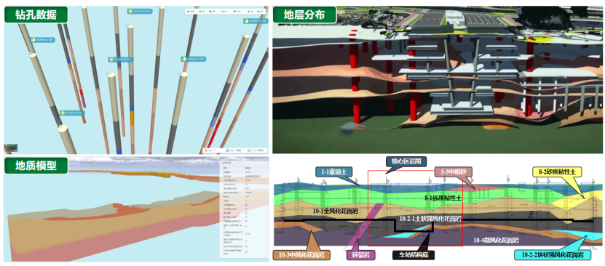Click the download icon in borehole toolbar
This screenshot has height=266, width=605.
point(248,12)
